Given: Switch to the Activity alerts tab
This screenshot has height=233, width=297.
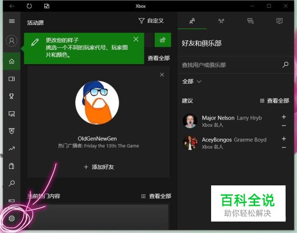Looking at the screenshot, I should 279,21.
